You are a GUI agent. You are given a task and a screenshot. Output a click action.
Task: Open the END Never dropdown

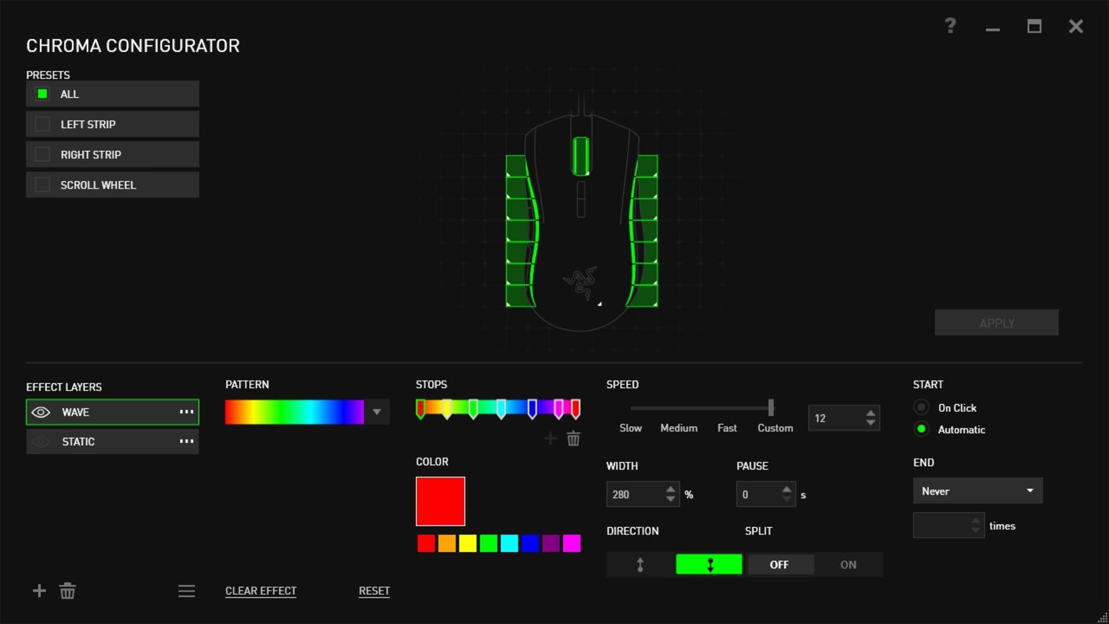click(977, 491)
